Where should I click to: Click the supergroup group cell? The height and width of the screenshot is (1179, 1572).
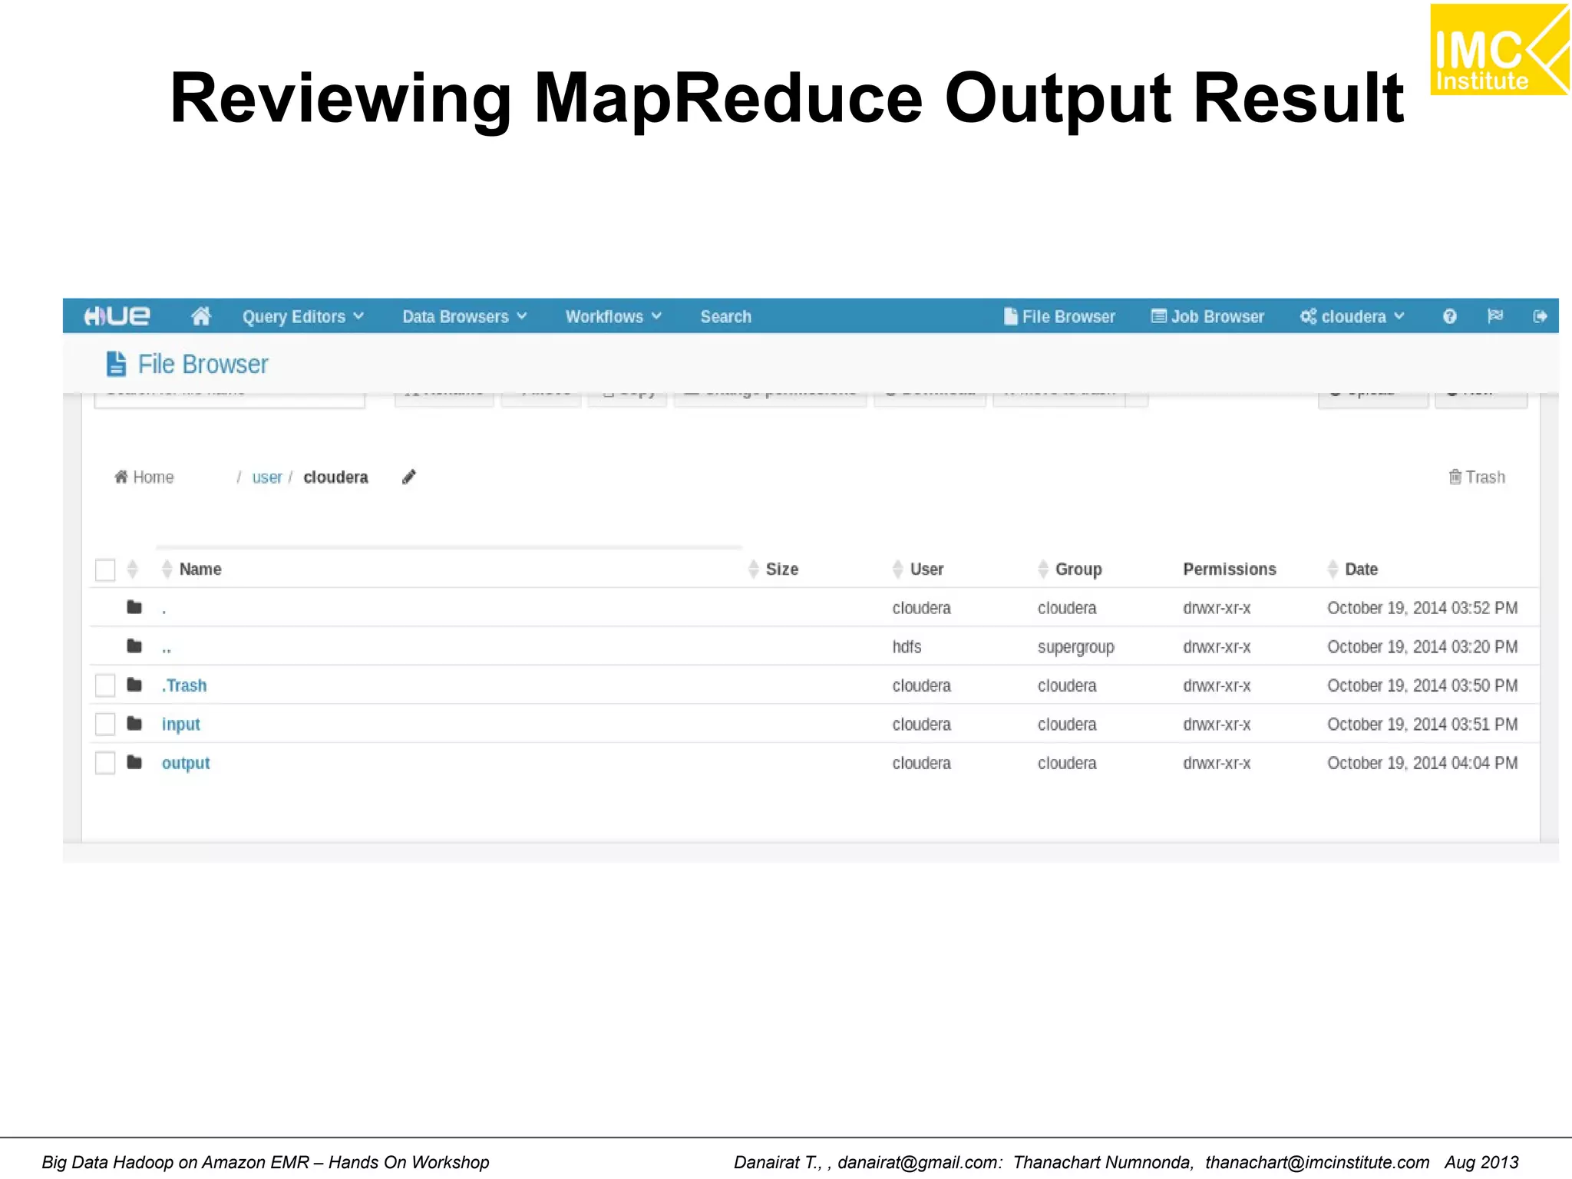(x=1075, y=648)
